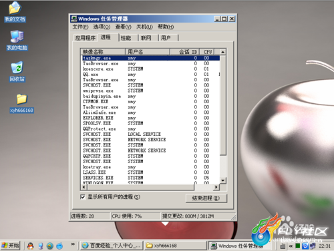Image resolution: width=334 pixels, height=251 pixels.
Task: Select the 我的电脑 desktop icon
Action: coord(17,41)
